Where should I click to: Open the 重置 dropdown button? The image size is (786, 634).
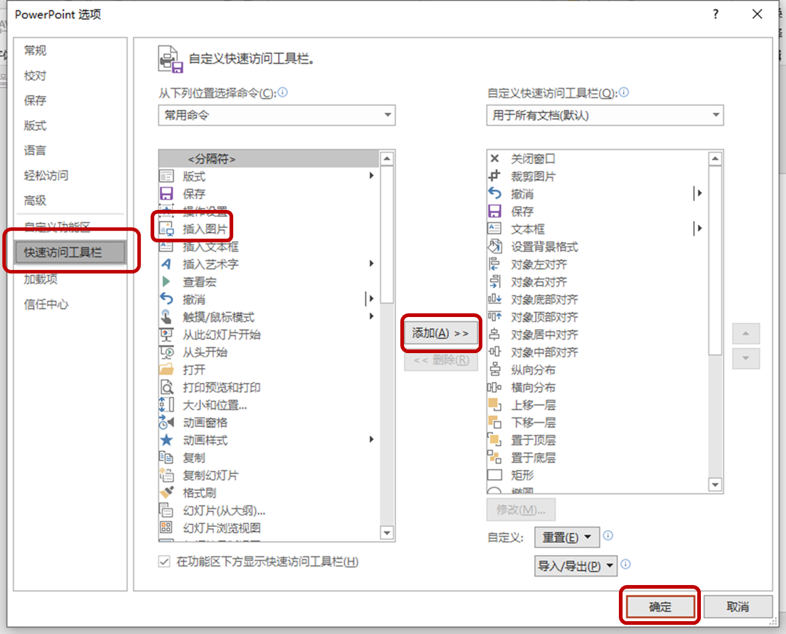click(566, 538)
